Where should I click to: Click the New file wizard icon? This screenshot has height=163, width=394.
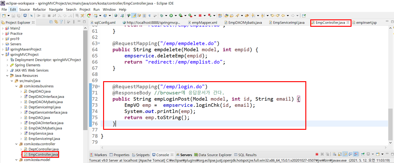(4, 15)
